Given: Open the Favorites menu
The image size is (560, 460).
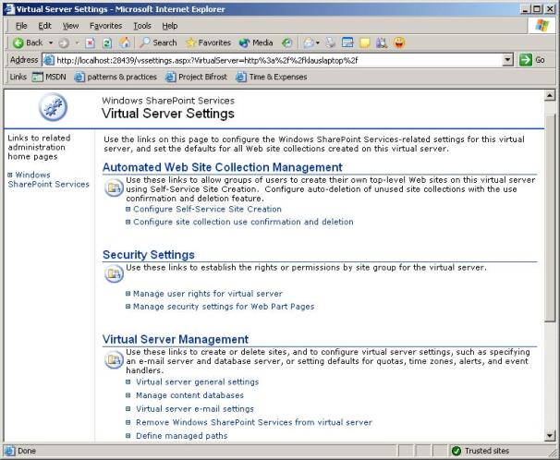Looking at the screenshot, I should coord(105,26).
